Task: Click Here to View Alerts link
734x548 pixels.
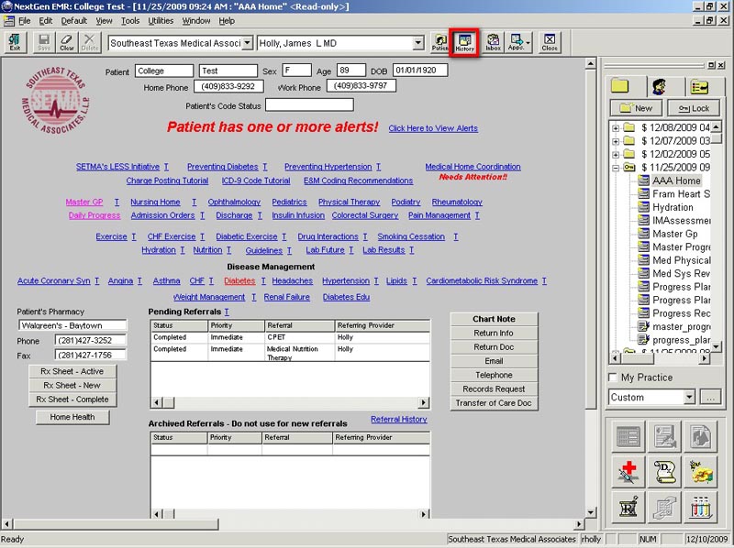Action: point(432,128)
